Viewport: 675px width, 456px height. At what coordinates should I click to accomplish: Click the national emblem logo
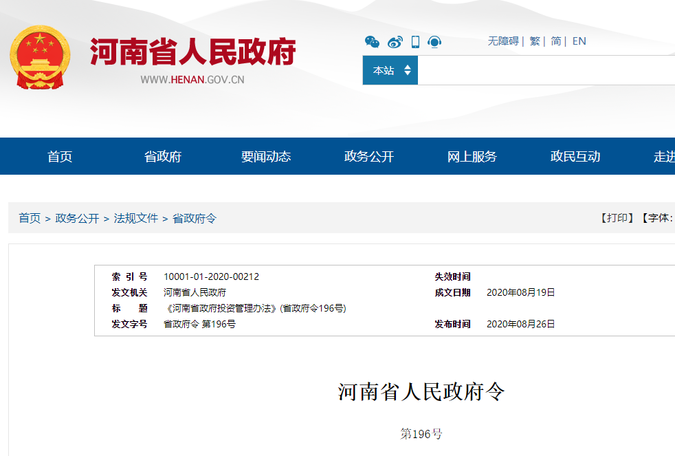click(40, 57)
